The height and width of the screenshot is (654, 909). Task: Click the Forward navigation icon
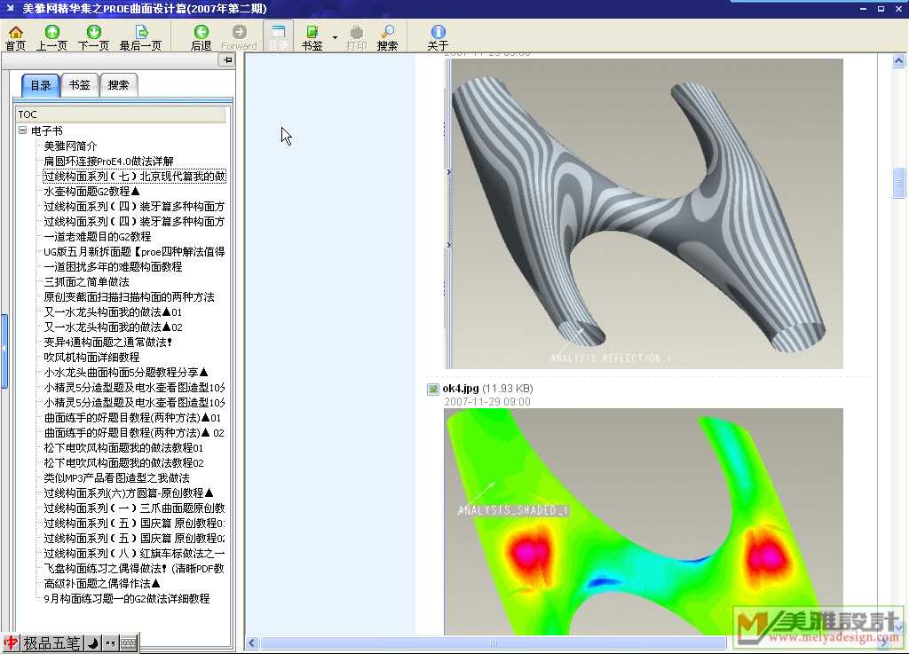click(239, 37)
